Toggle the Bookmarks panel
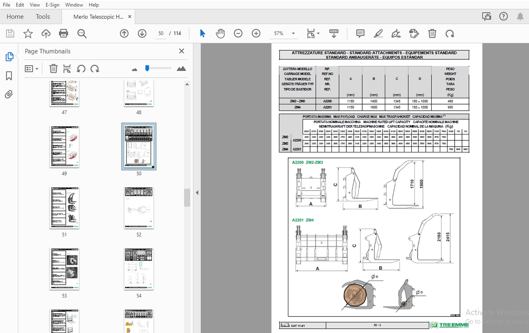The width and height of the screenshot is (529, 333). click(9, 76)
